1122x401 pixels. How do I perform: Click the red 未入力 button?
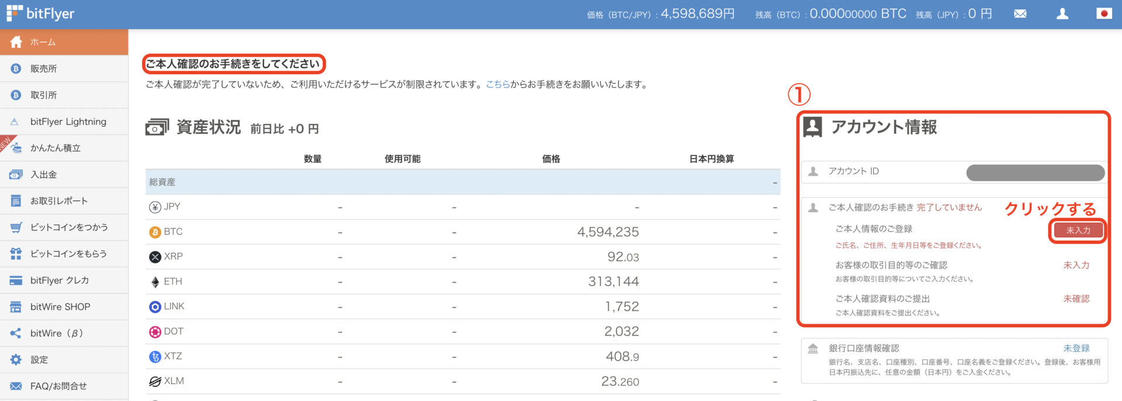[x=1078, y=230]
